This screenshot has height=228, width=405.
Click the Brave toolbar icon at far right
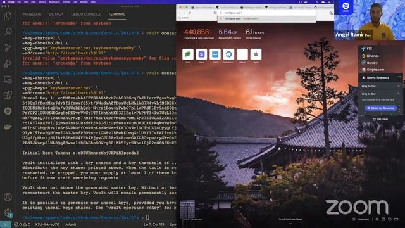[331, 13]
